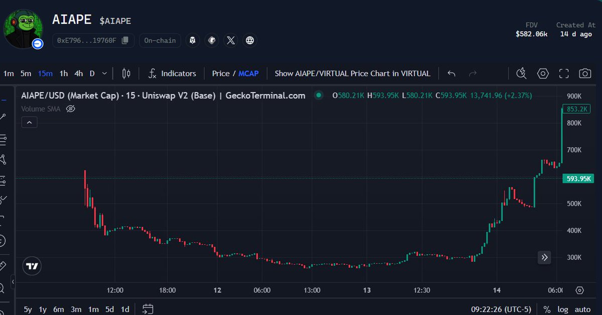Open the bird-logo link next to X

tap(211, 41)
